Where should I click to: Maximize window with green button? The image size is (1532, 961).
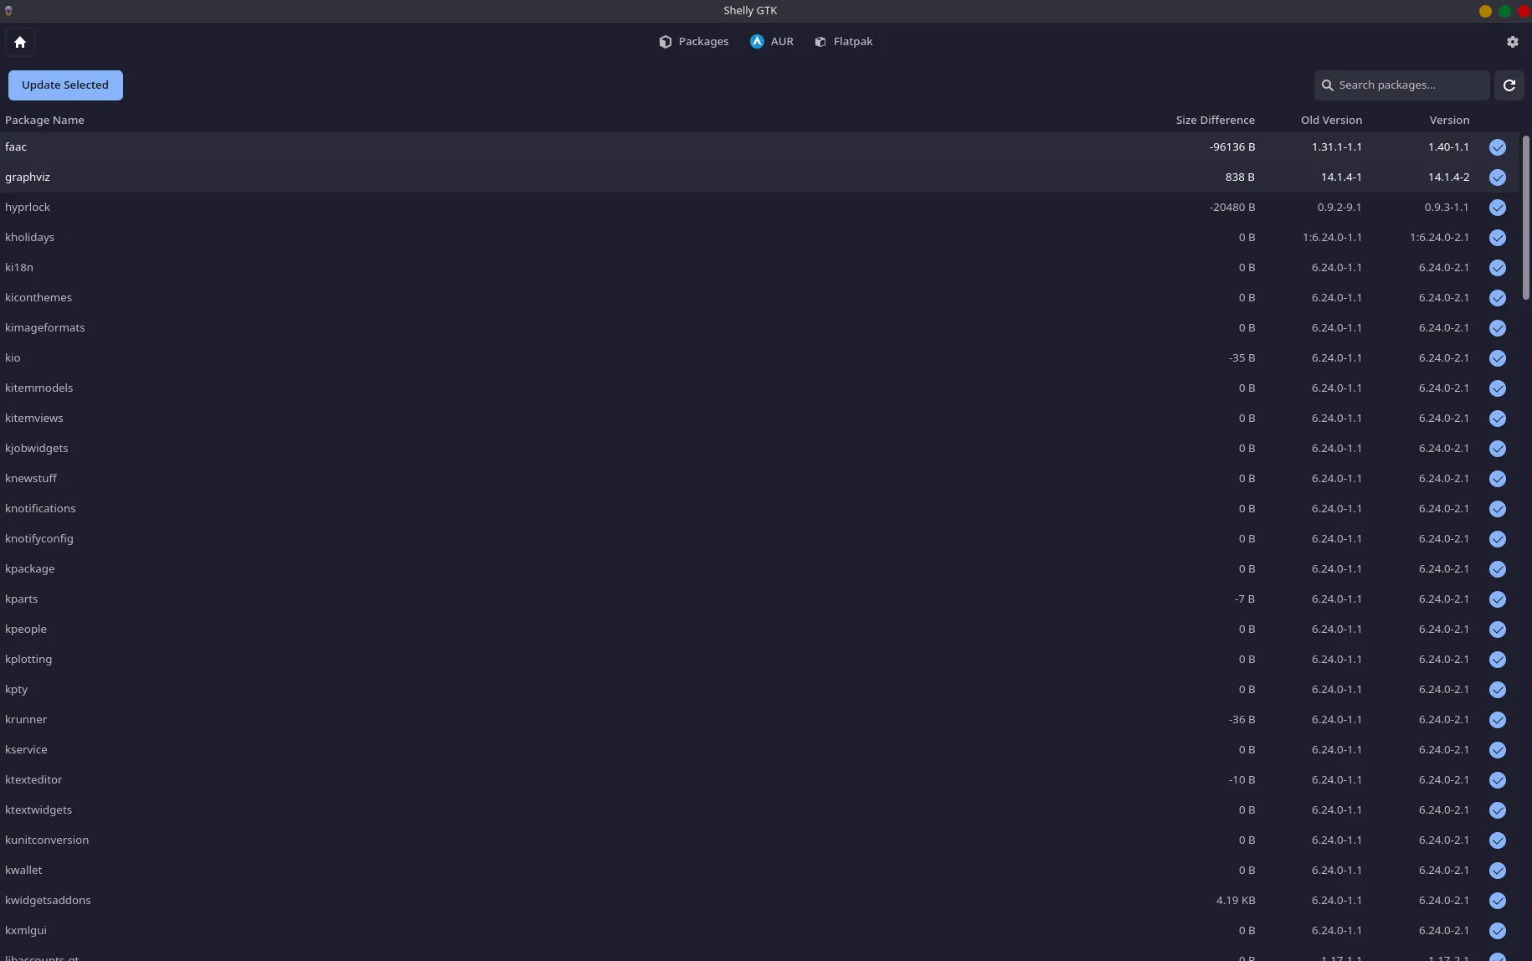(1504, 11)
